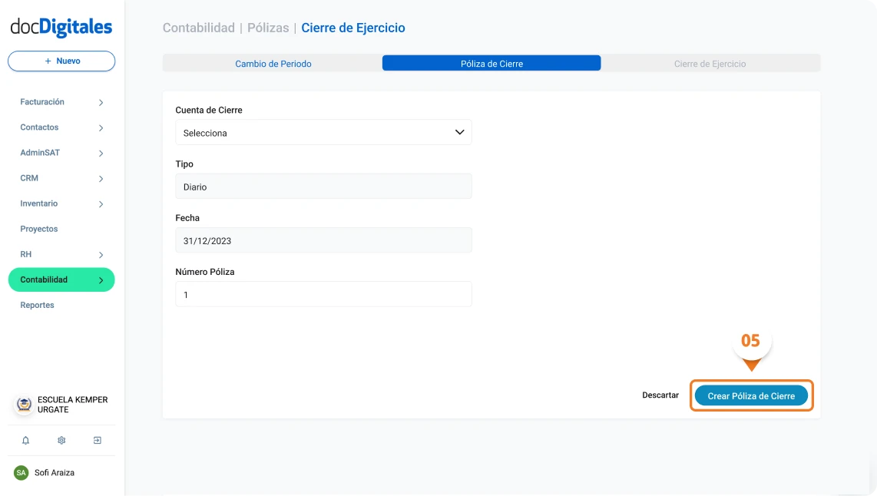Image resolution: width=877 pixels, height=496 pixels.
Task: Click the docDigitales logo
Action: [61, 28]
